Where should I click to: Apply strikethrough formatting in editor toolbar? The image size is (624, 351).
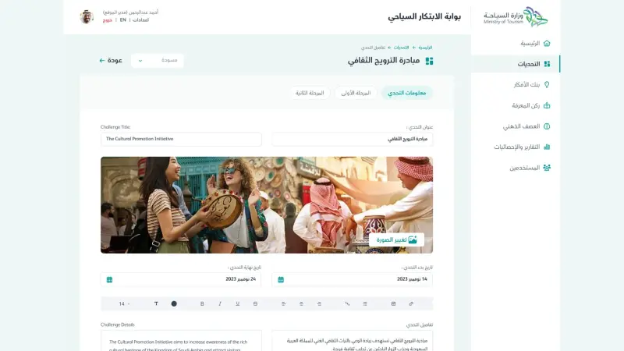pos(255,303)
